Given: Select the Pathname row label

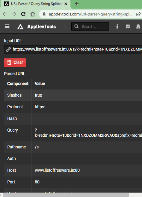Looking at the screenshot, I should [16, 147].
